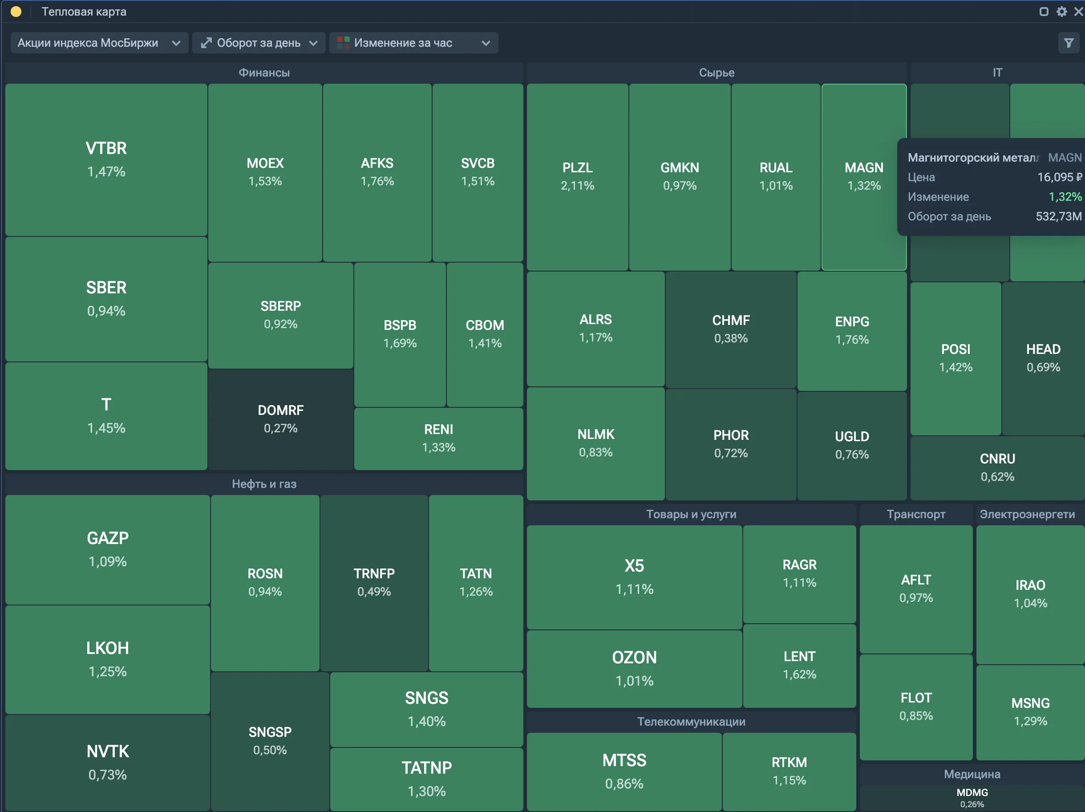Select the Товары и услуги sector header

691,514
